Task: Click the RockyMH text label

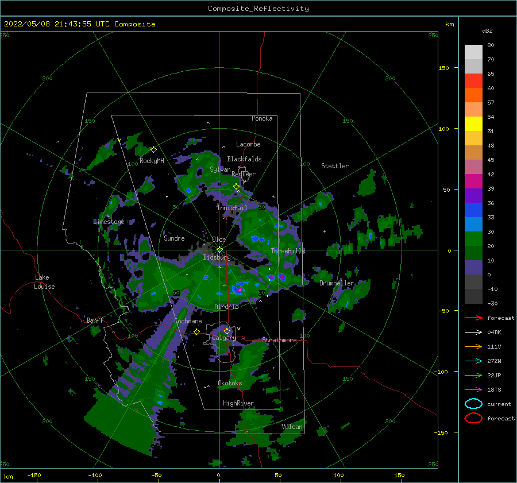Action: 152,161
